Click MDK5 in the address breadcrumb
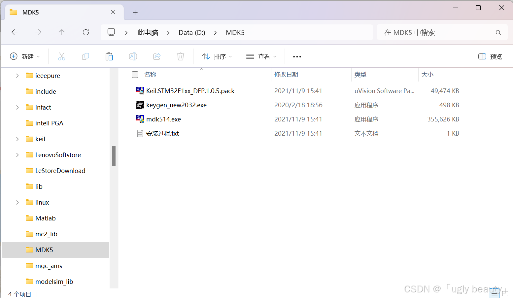 [x=235, y=33]
